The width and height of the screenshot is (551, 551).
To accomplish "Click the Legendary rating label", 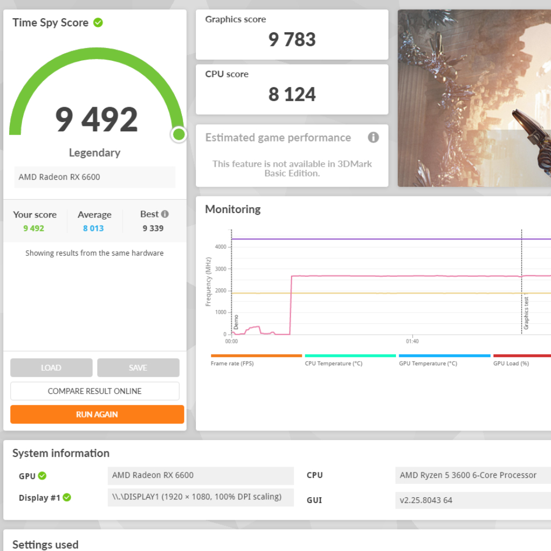I will (x=95, y=152).
